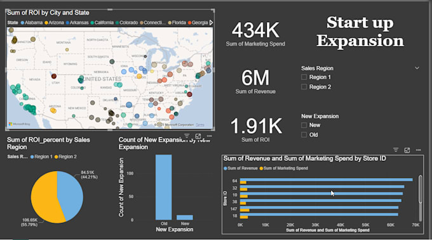Select the Old expansion bar
The width and height of the screenshot is (432, 240).
pyautogui.click(x=164, y=187)
